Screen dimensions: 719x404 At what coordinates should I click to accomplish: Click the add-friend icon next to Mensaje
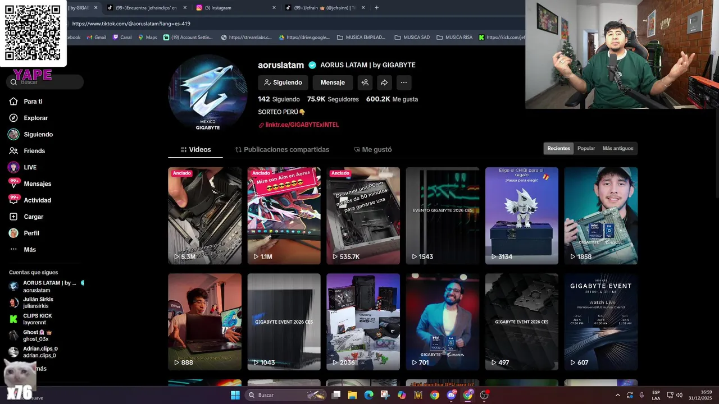[365, 82]
